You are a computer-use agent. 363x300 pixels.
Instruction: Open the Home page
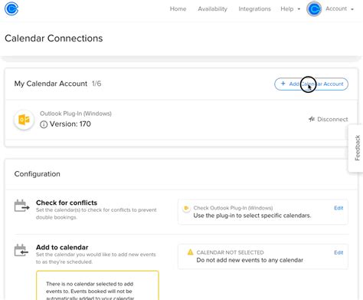(178, 9)
